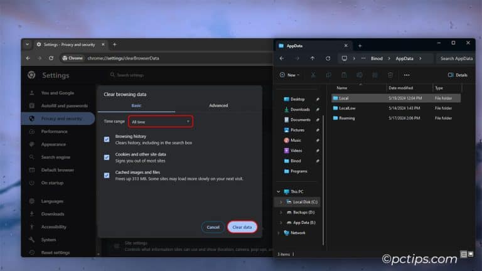Reload the Chrome settings page
482x271 pixels.
(x=51, y=58)
